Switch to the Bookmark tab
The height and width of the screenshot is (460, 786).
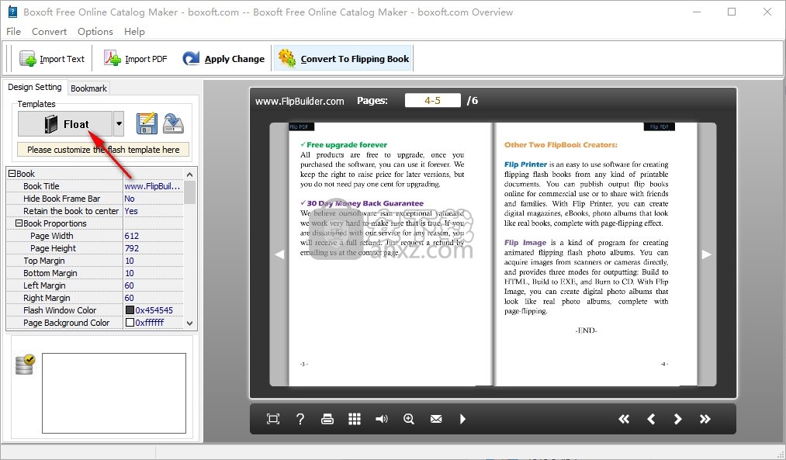click(x=88, y=88)
